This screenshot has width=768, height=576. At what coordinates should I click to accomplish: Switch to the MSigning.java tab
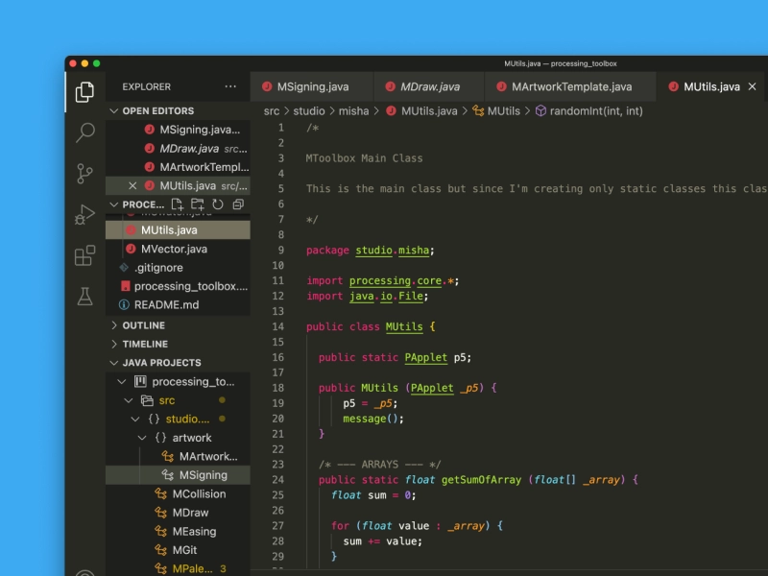point(311,86)
